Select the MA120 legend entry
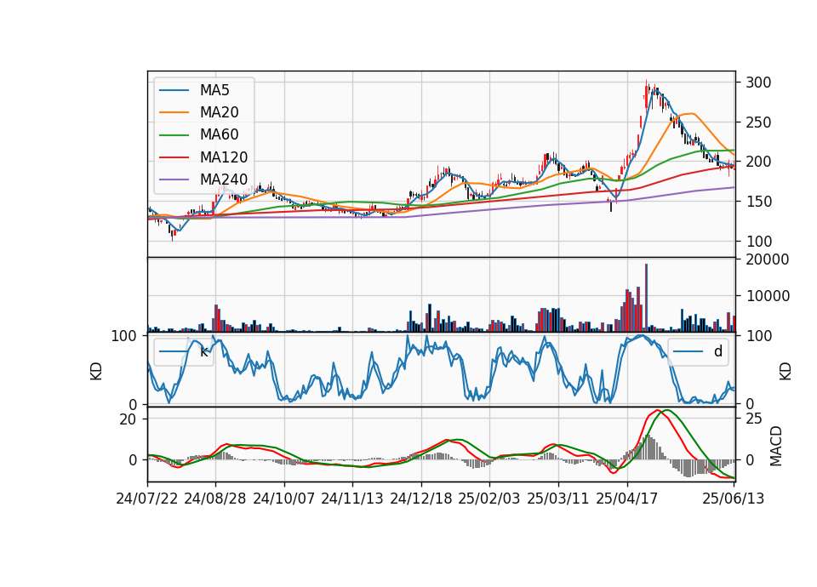The image size is (817, 587). (x=203, y=157)
